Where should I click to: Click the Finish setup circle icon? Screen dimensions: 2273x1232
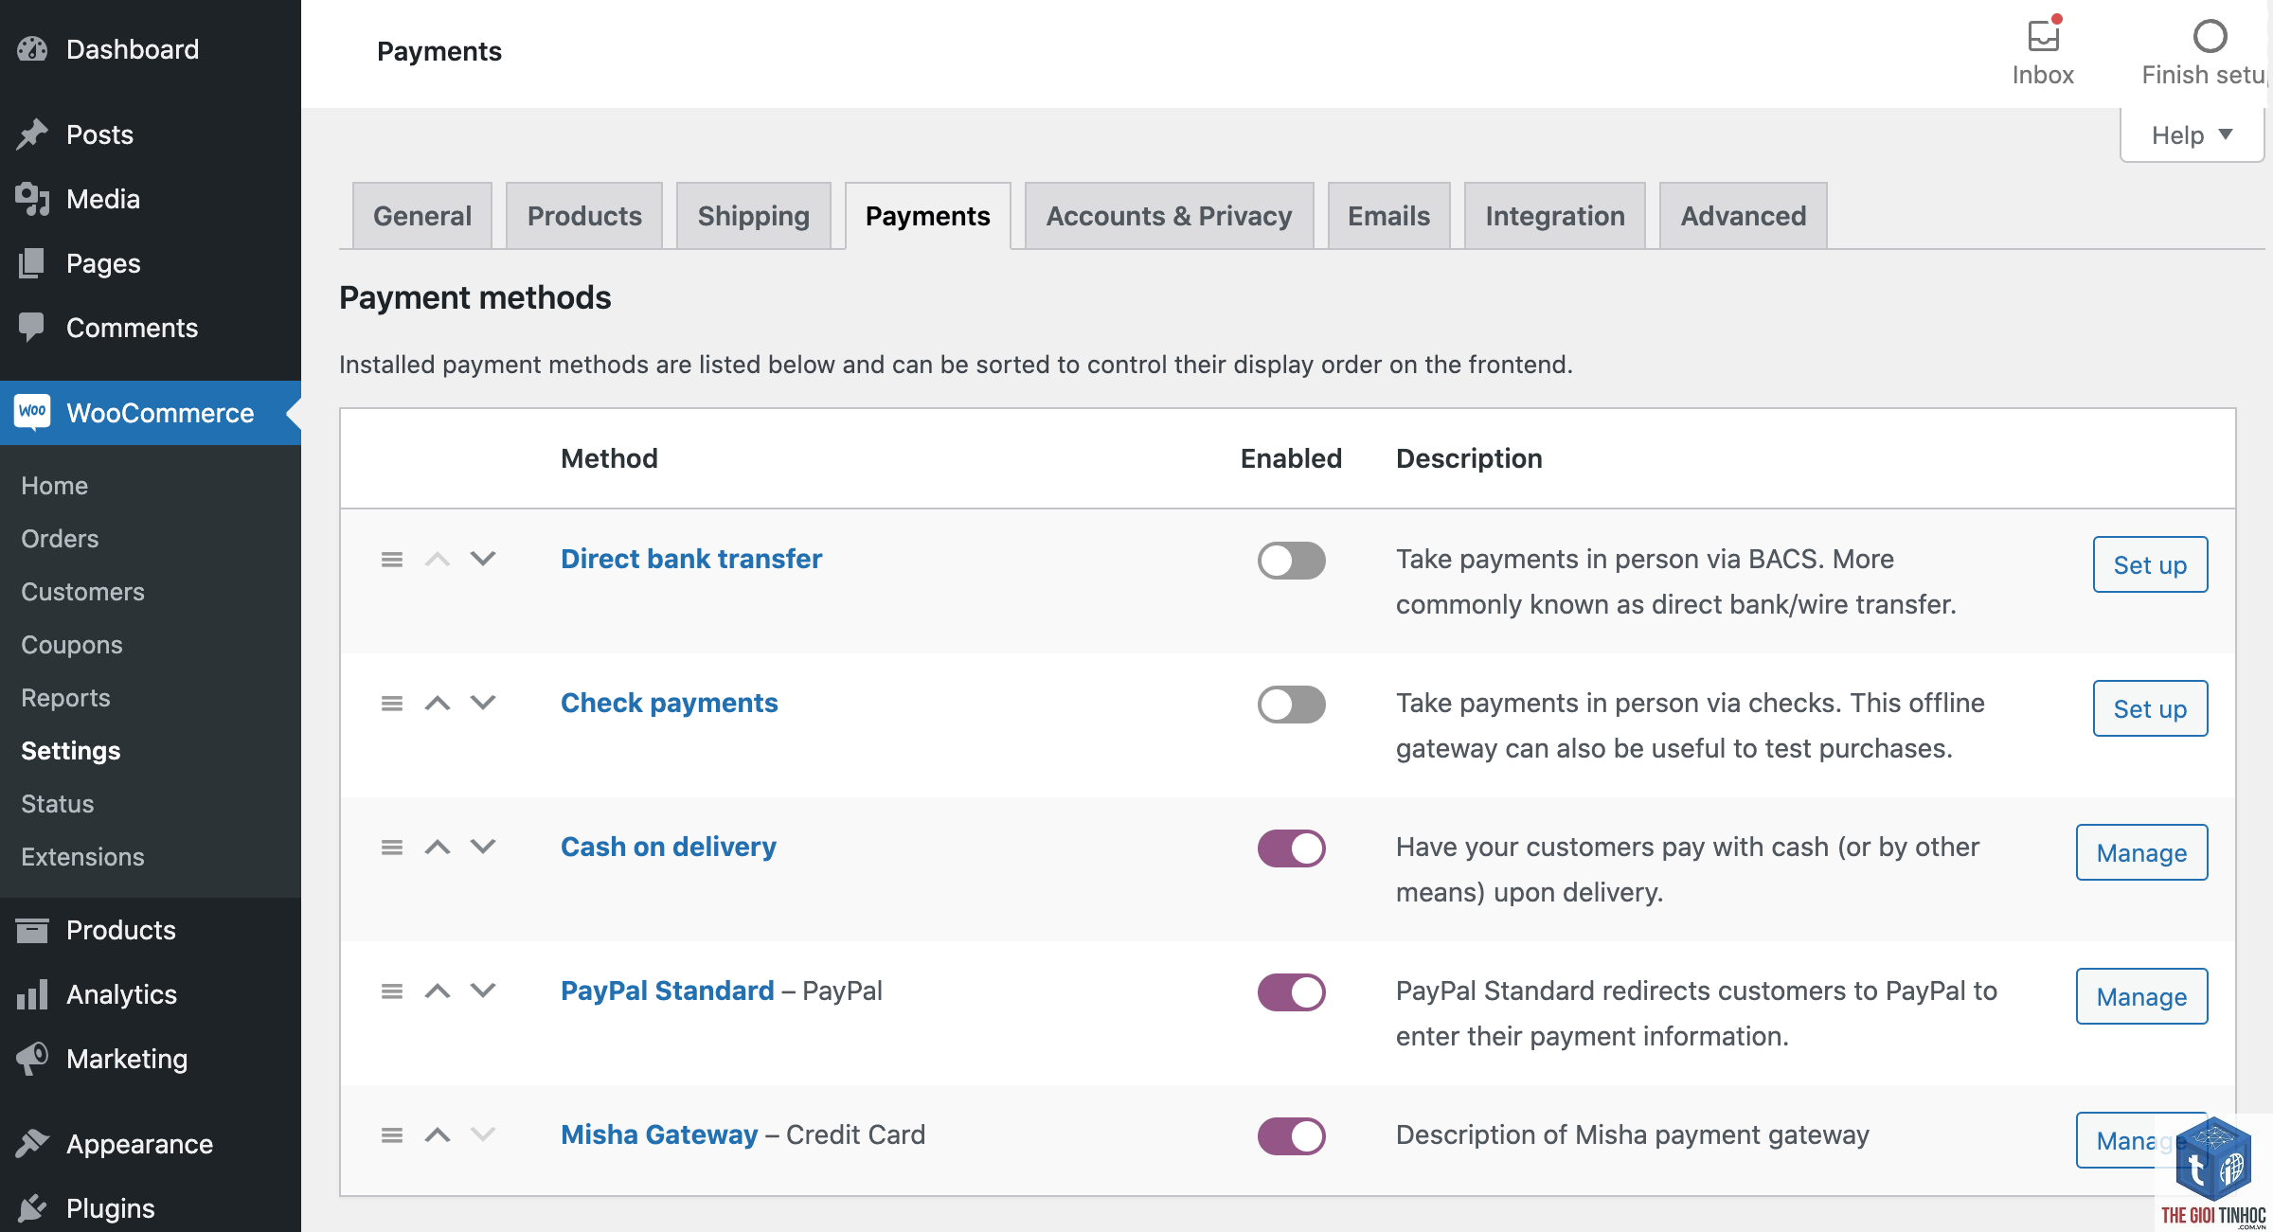pyautogui.click(x=2210, y=36)
